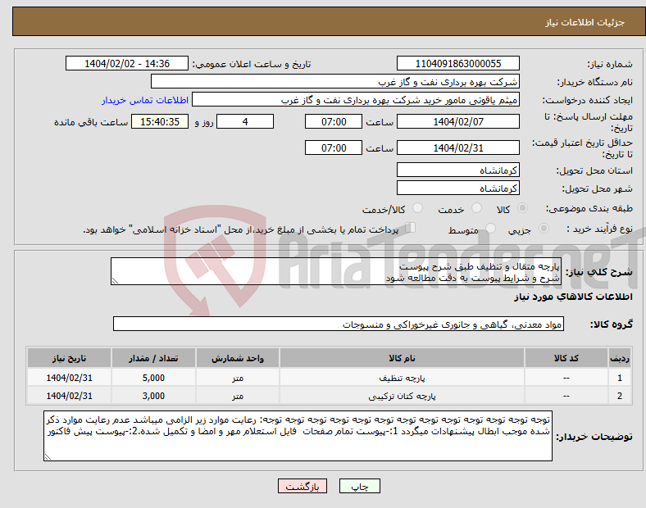Click the price validity date 1404/02/31 field
This screenshot has height=508, width=646.
coord(457,147)
